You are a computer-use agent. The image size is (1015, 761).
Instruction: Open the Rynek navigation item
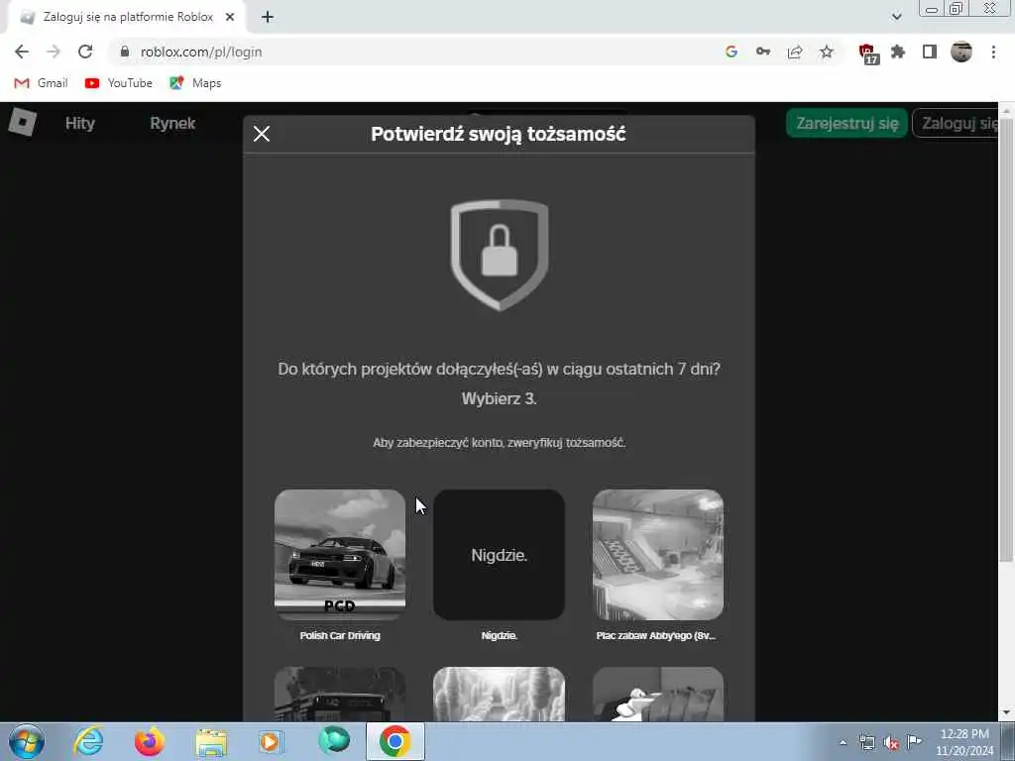coord(172,123)
